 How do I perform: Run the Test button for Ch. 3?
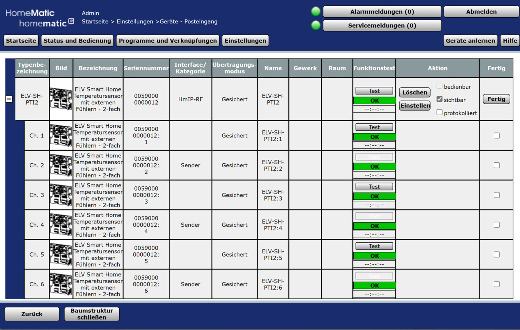pos(374,187)
